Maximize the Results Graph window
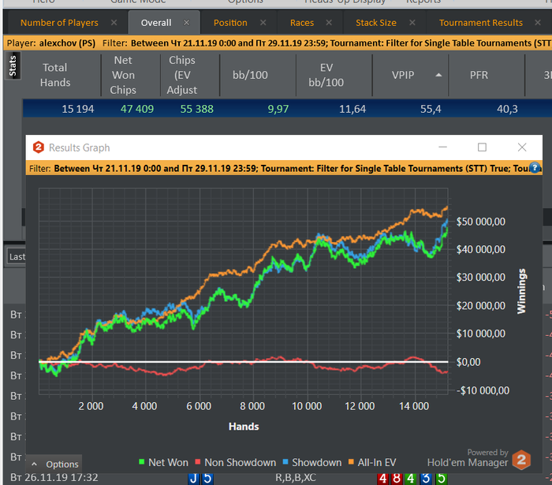 (482, 147)
